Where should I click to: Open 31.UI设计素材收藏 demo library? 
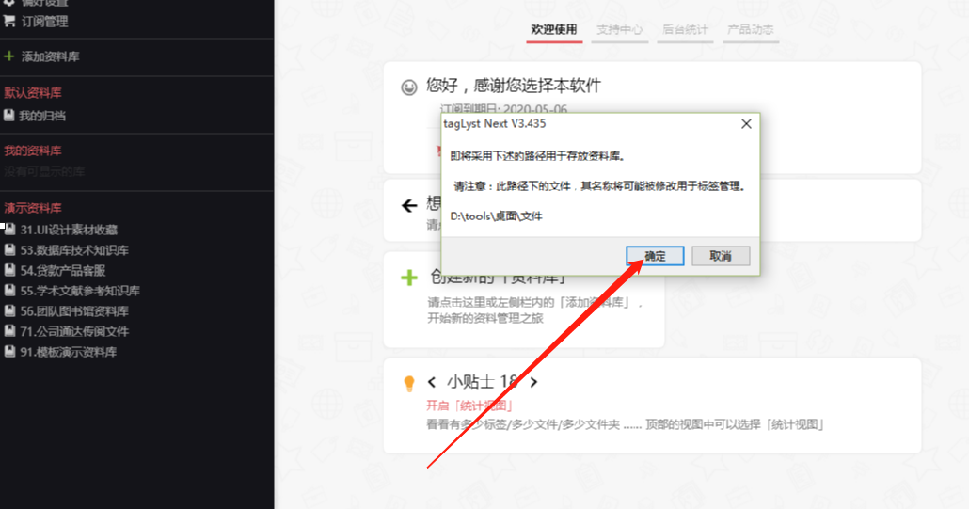coord(69,230)
